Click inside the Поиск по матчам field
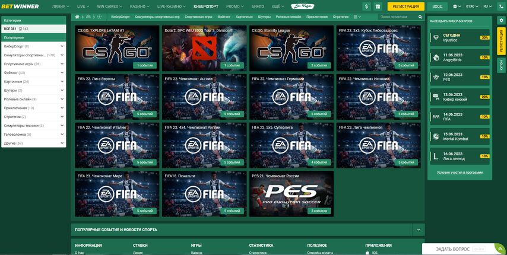 [398, 17]
